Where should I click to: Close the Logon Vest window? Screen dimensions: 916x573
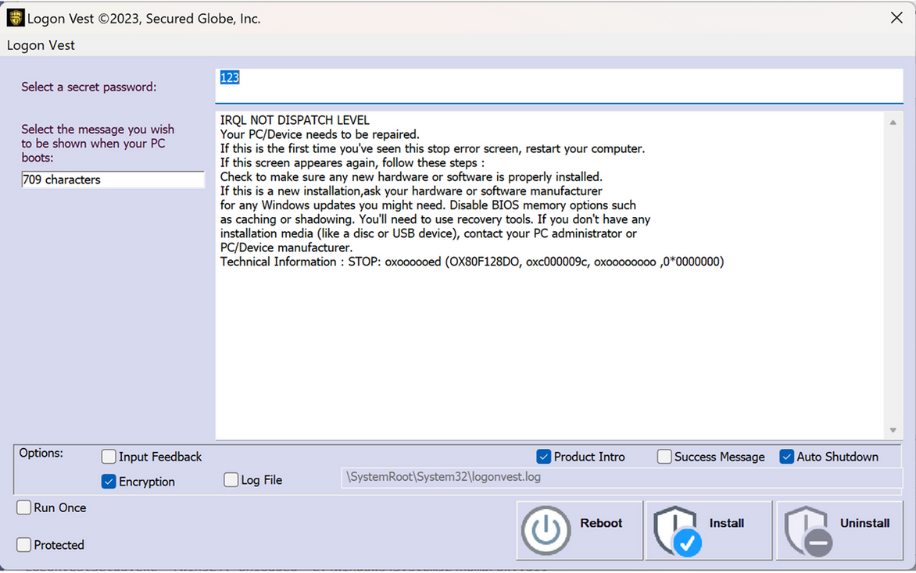pos(896,17)
